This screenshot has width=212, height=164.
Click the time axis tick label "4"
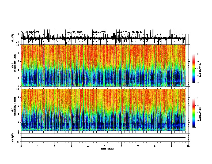(x=88, y=146)
